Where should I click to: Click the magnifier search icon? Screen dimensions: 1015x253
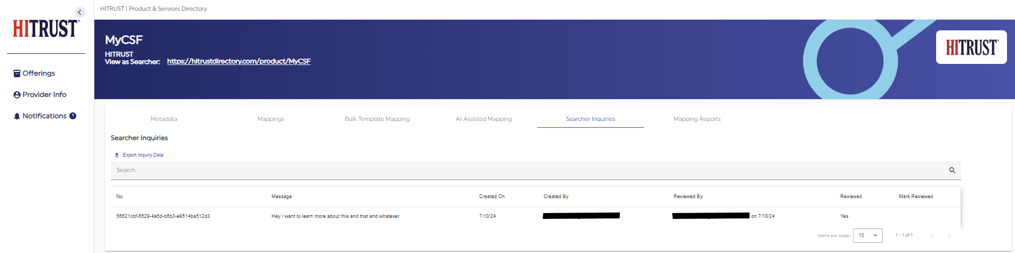952,170
